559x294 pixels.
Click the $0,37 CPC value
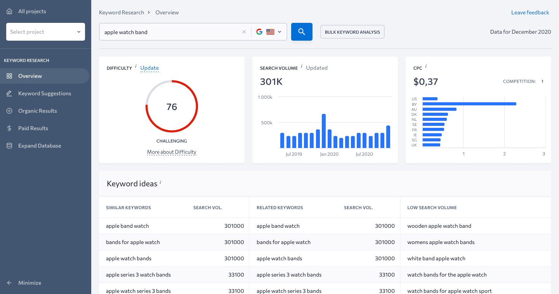(x=425, y=82)
